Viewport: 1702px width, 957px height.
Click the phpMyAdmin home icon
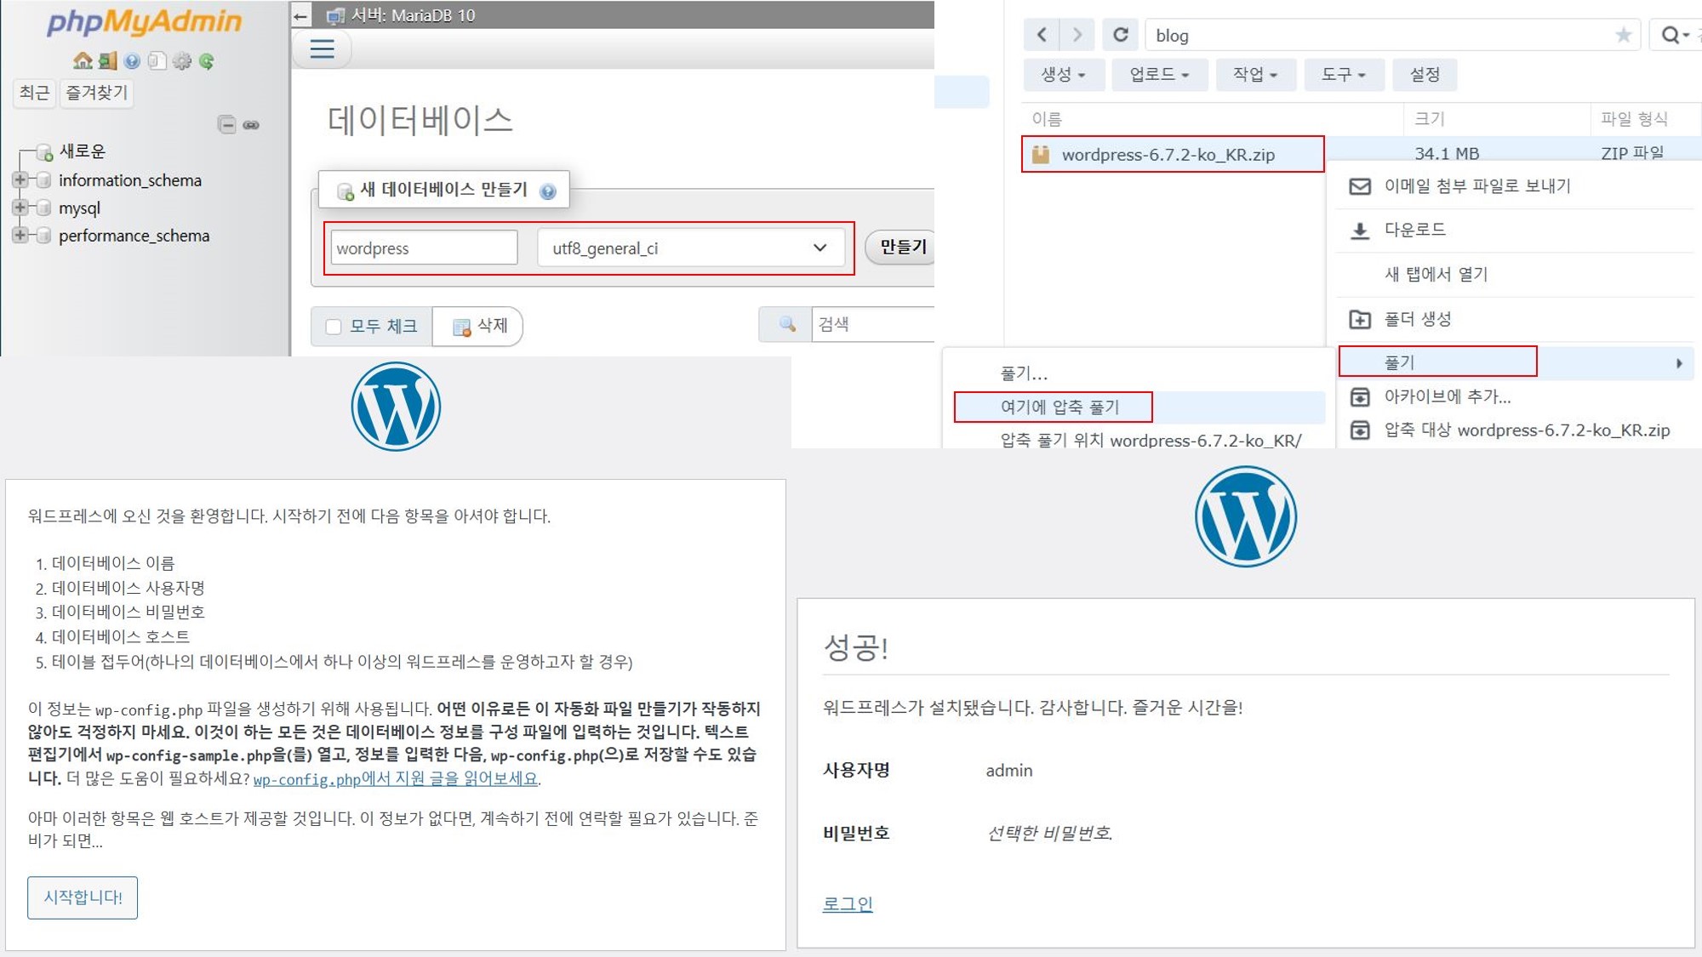pos(83,60)
